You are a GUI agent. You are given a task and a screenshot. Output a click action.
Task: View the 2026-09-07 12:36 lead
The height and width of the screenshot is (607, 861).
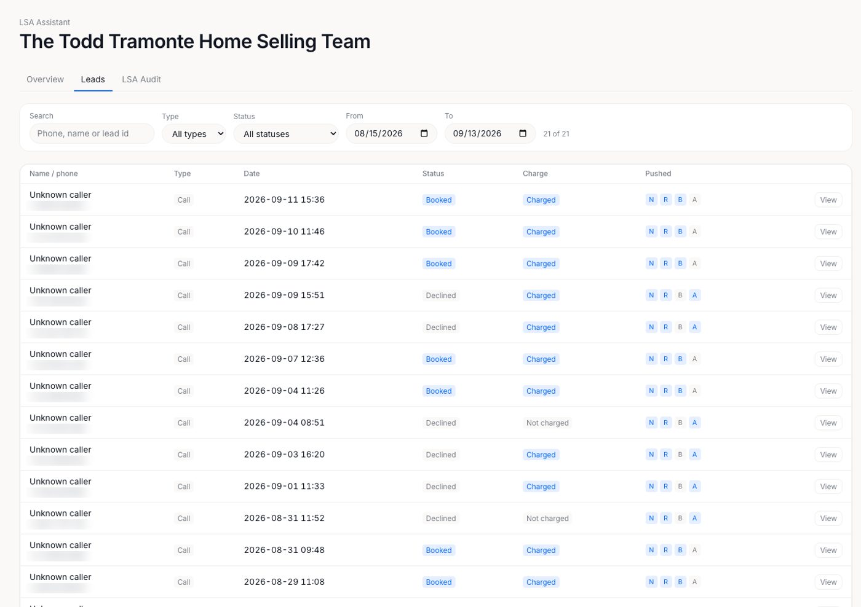(828, 359)
